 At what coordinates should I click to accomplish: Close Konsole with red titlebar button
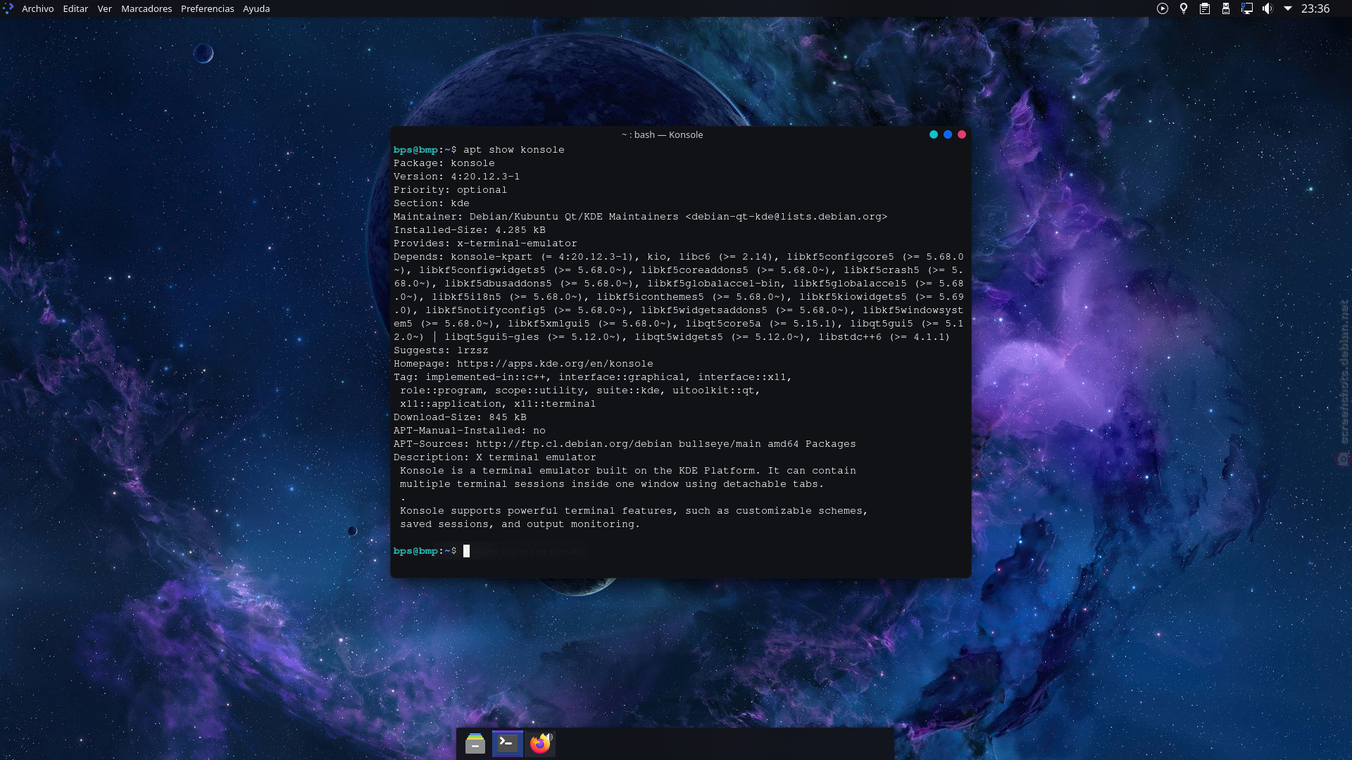(x=962, y=134)
